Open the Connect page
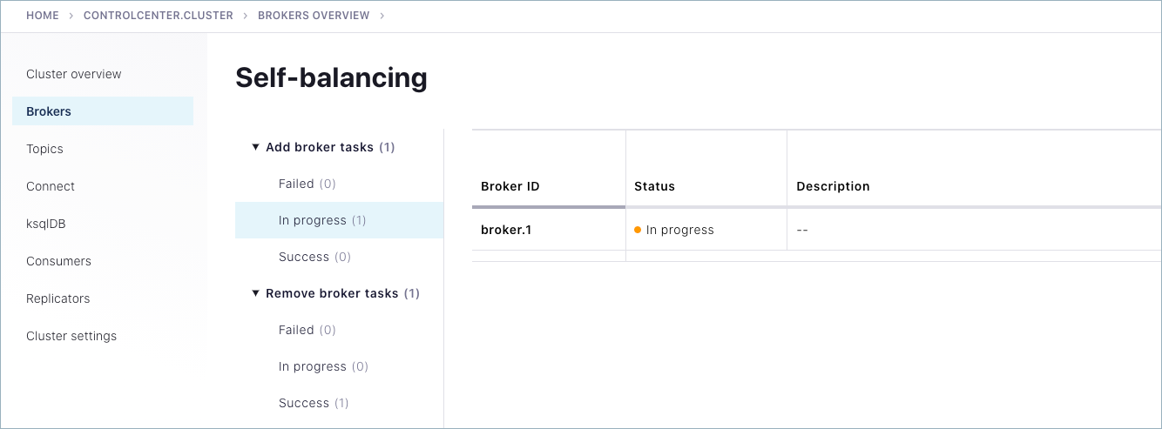This screenshot has width=1162, height=429. pyautogui.click(x=51, y=186)
